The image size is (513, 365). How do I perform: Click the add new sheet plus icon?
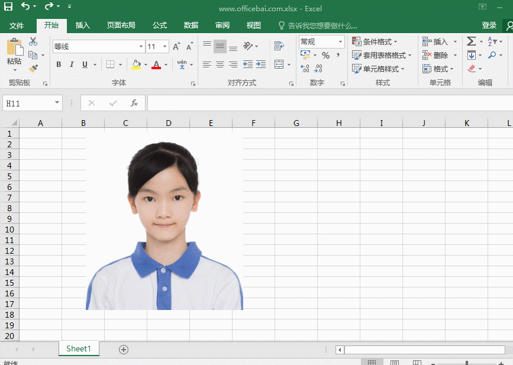click(x=124, y=350)
